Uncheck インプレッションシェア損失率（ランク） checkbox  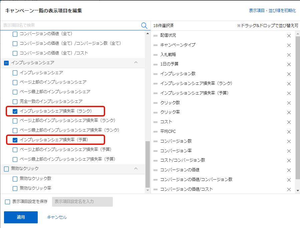(15, 111)
